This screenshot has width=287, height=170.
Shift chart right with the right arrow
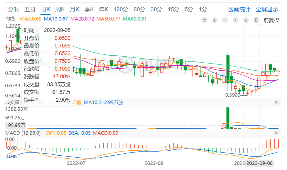point(246,20)
